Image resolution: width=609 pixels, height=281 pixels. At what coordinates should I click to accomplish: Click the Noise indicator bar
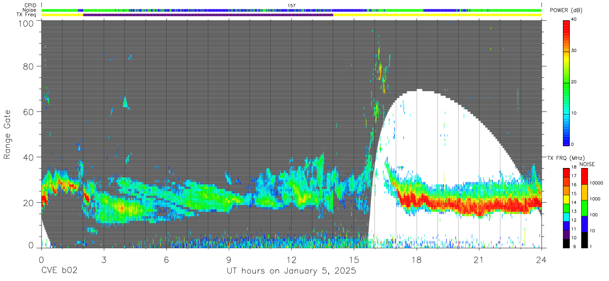pos(293,10)
